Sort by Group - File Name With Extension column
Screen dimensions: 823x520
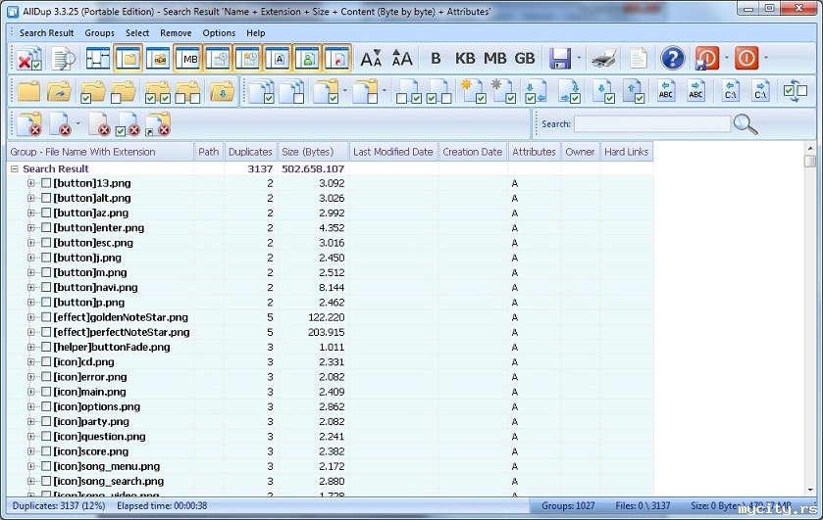tap(100, 152)
